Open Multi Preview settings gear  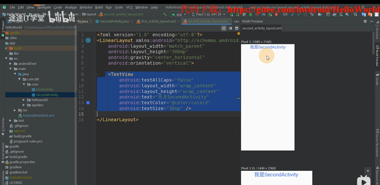tap(365, 21)
